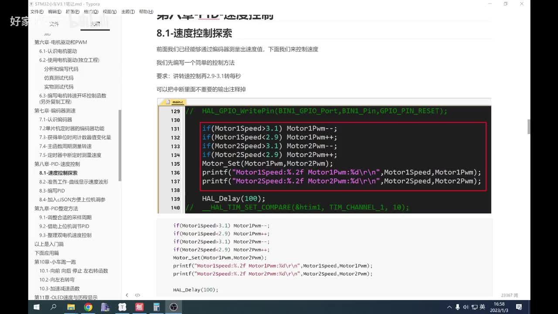558x314 pixels.
Task: Jump to 第七章-编码器测速 heading
Action: click(x=55, y=111)
